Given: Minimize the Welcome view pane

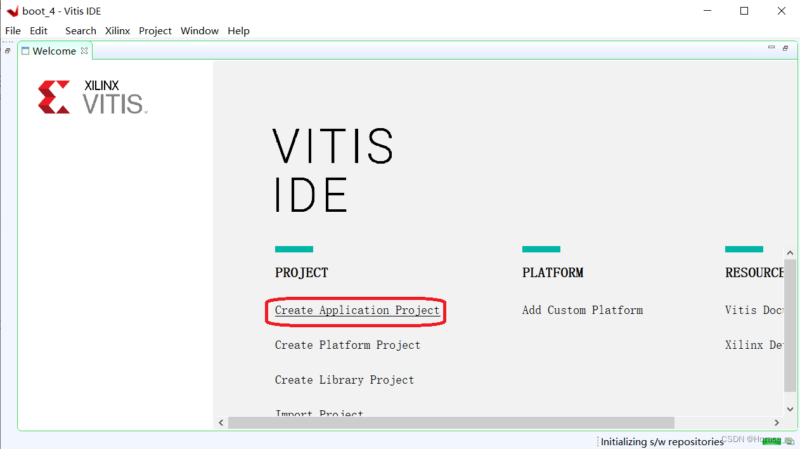Looking at the screenshot, I should 771,48.
